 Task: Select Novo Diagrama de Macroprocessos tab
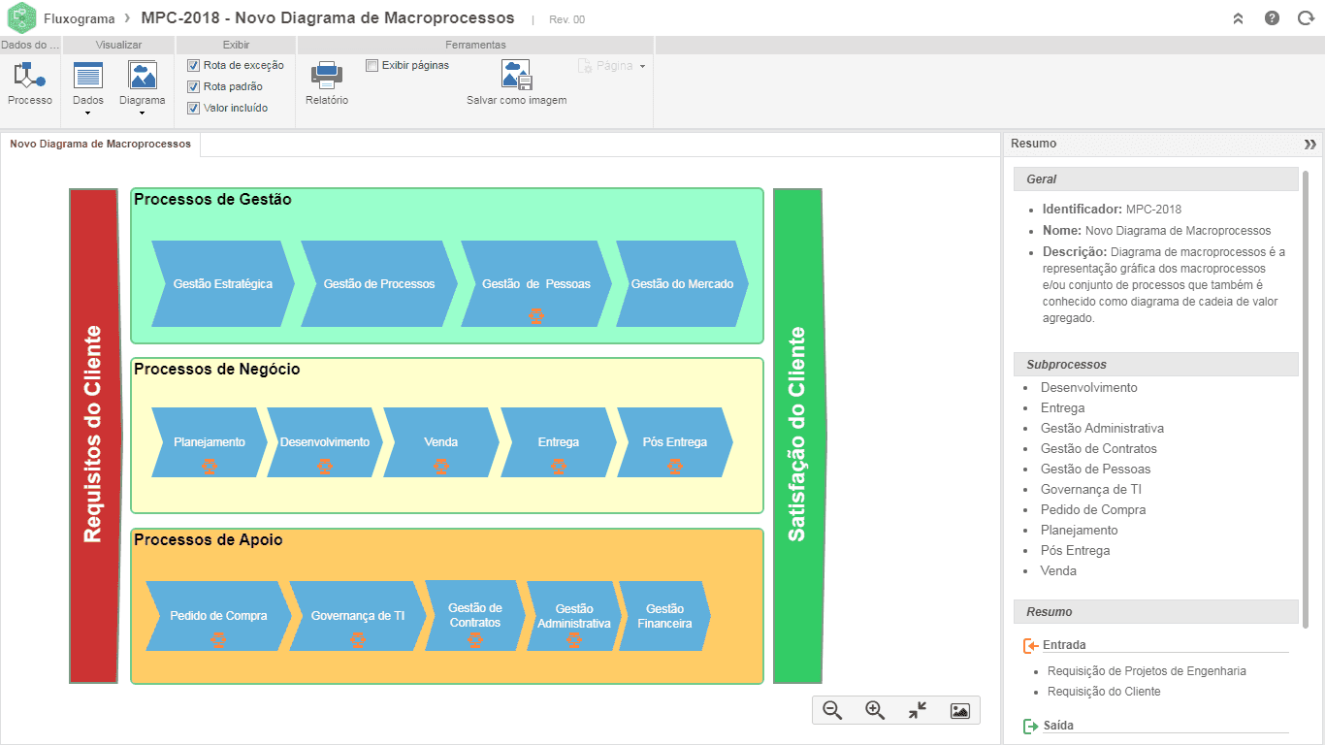coord(101,144)
